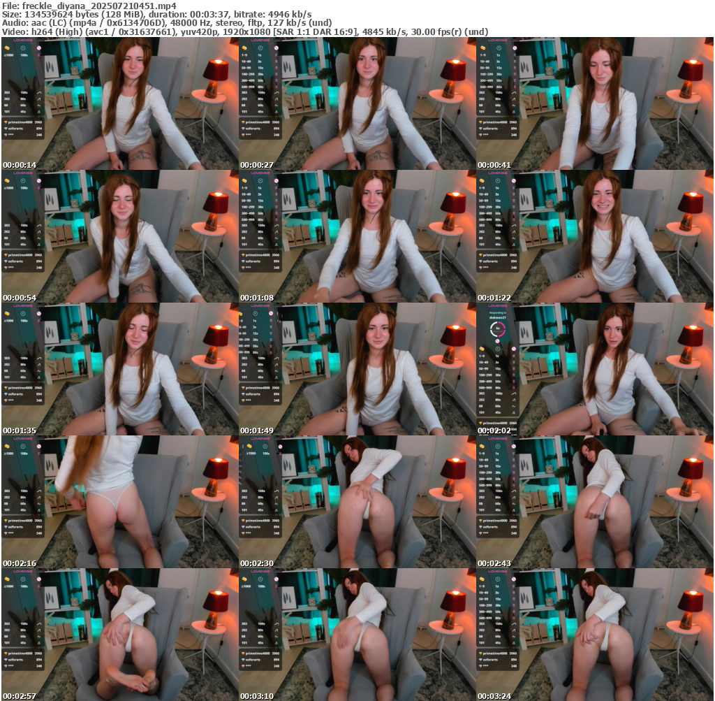715x701 pixels.
Task: Open the frame stamped 00:00:54
Action: (x=119, y=236)
